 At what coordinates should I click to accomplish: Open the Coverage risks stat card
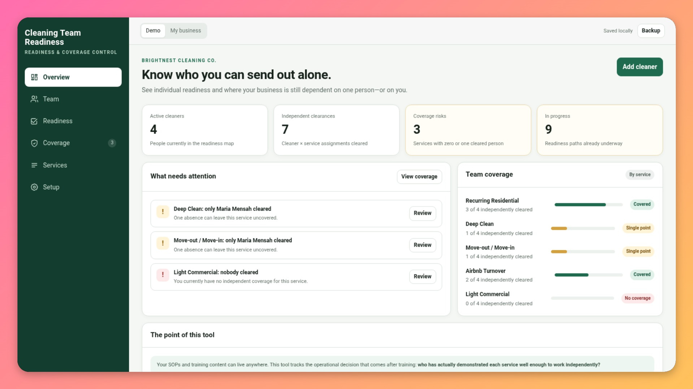[x=468, y=130]
